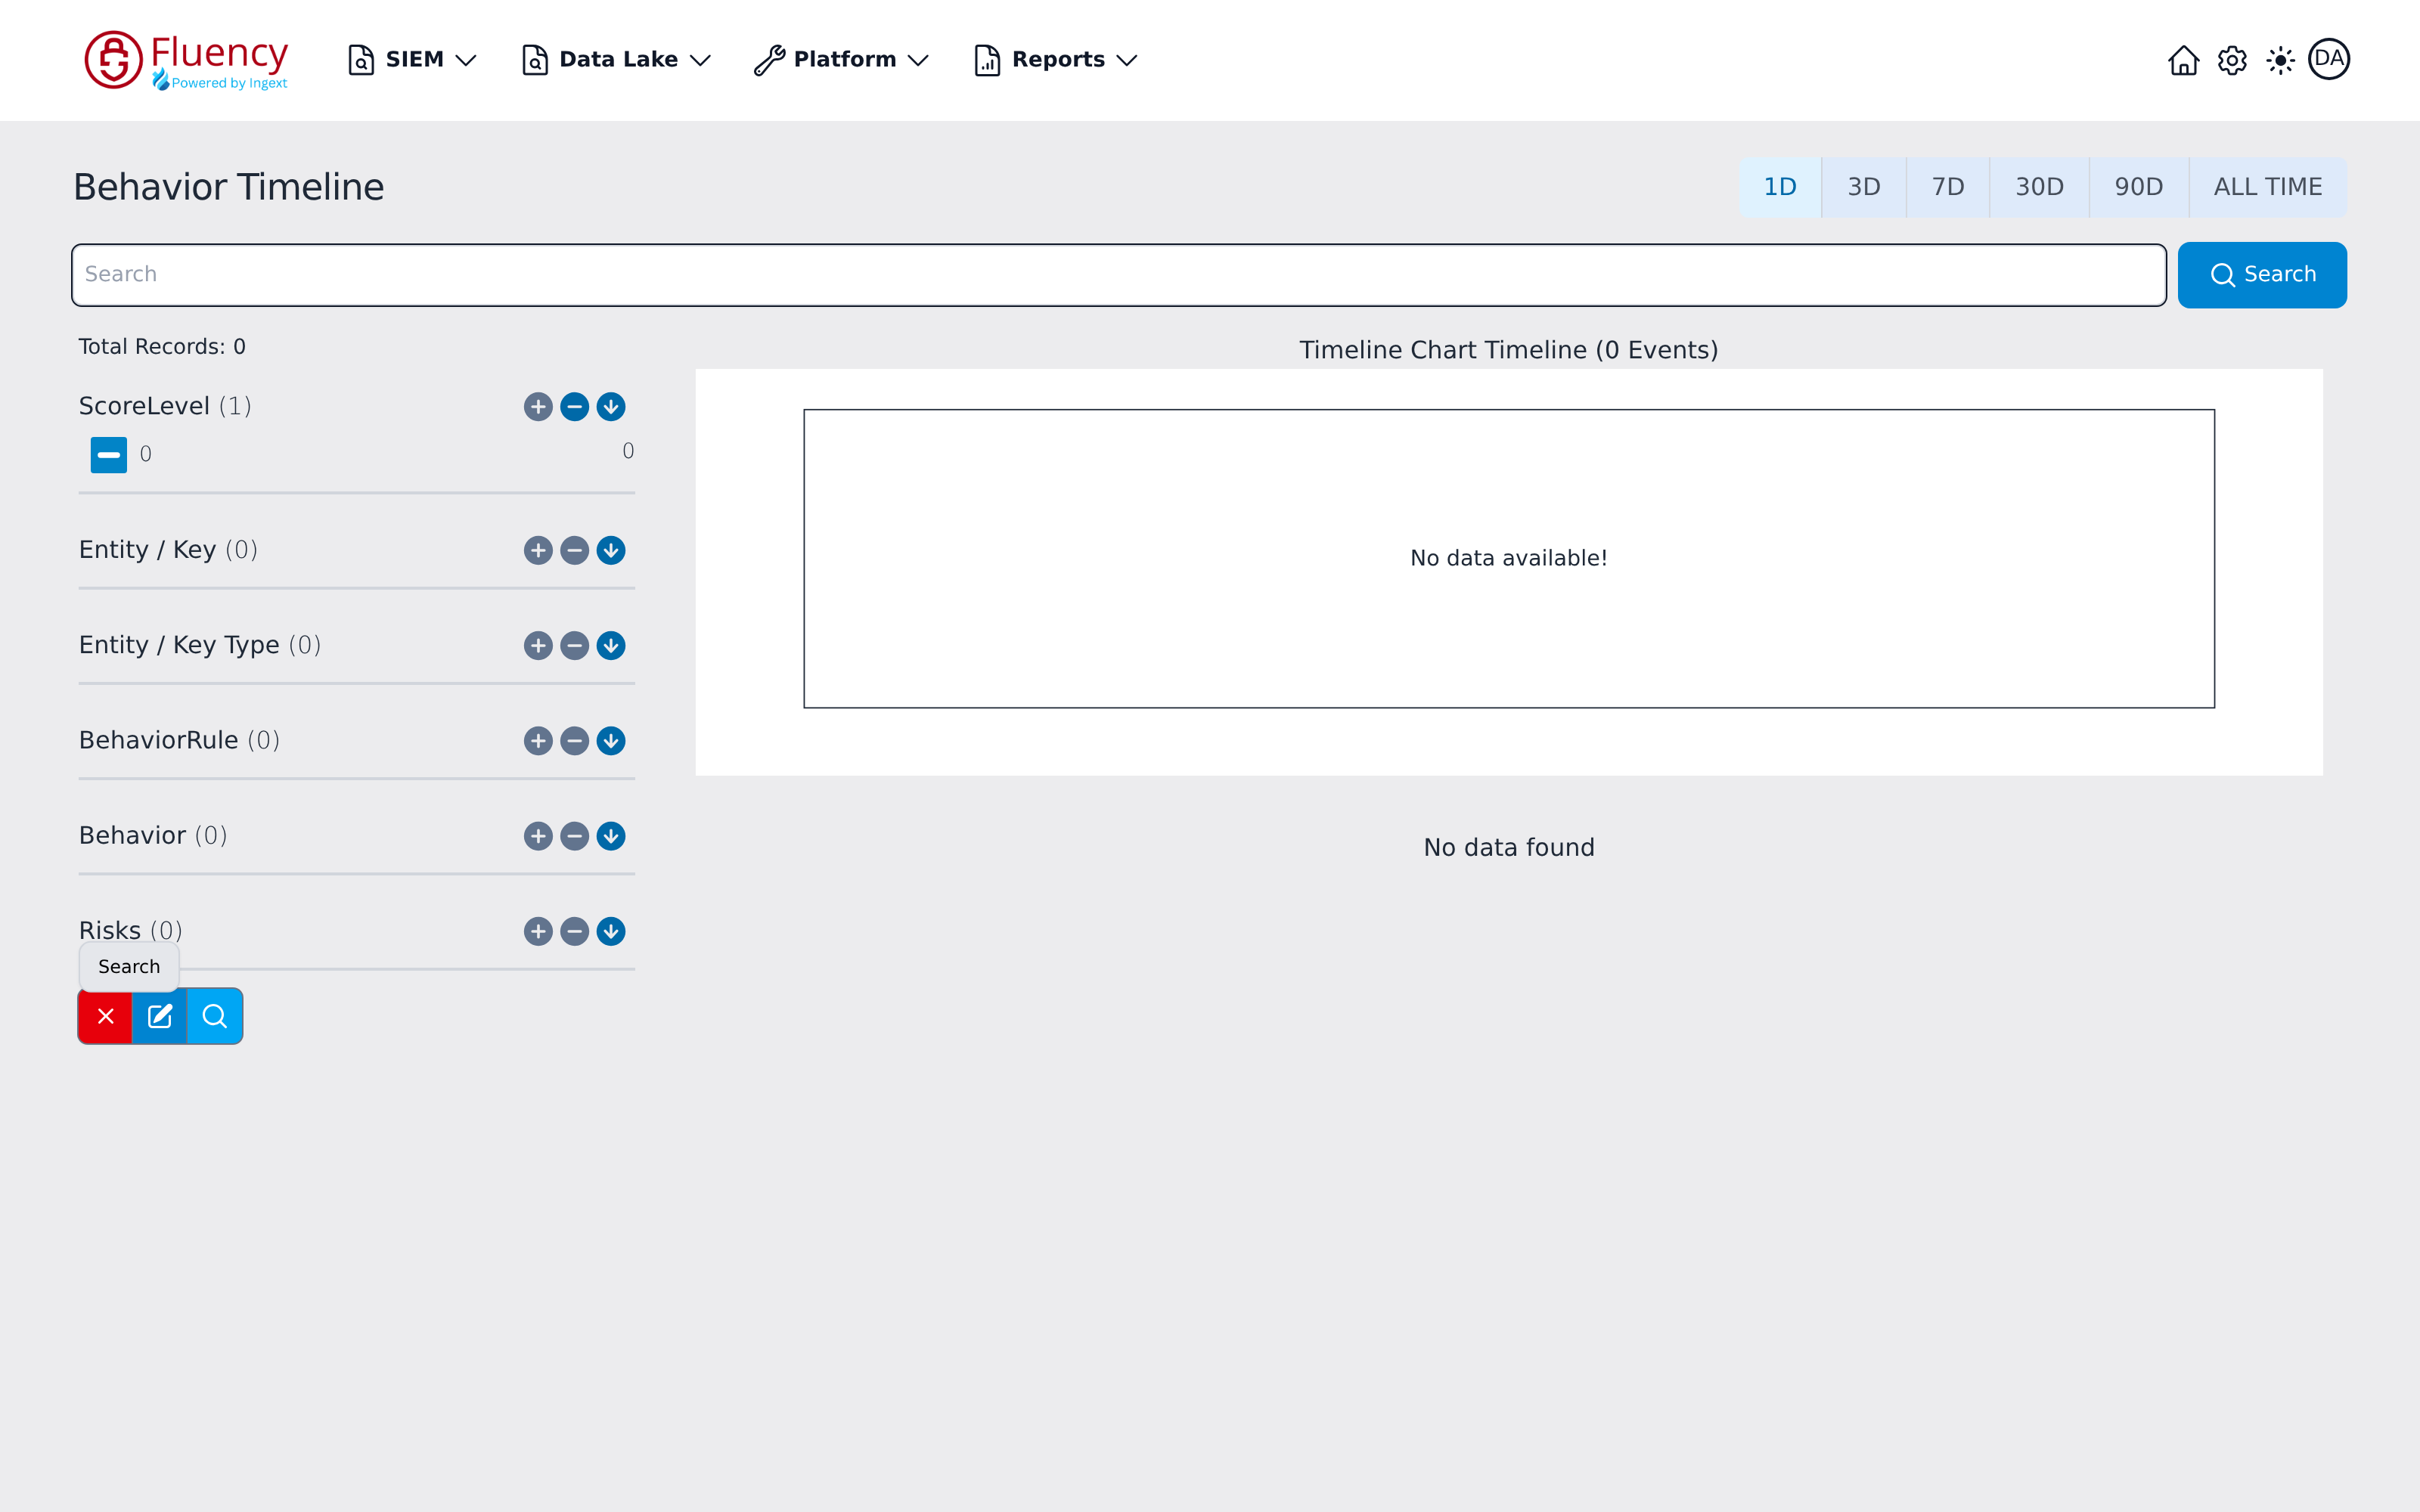Toggle light/dark theme sun icon

(2280, 60)
